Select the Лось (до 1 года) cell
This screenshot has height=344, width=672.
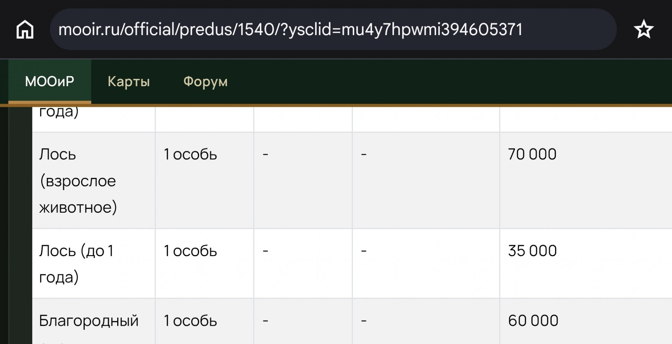pos(94,264)
